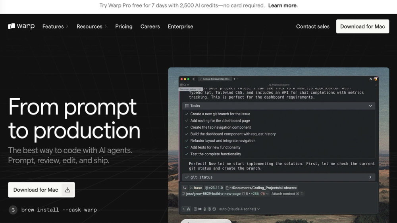Click checkmark for Refactor layout and integrate navigation

tap(187, 141)
